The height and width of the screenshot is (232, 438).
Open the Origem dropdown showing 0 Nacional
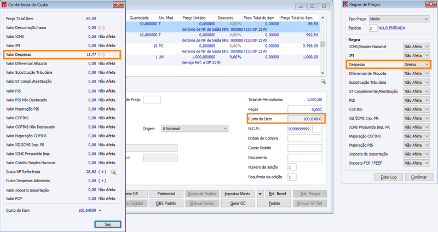[x=195, y=129]
